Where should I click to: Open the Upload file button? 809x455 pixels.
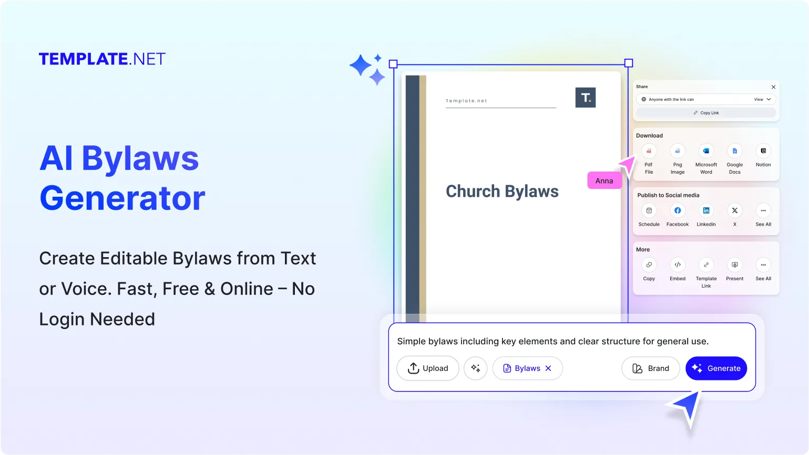click(x=427, y=368)
